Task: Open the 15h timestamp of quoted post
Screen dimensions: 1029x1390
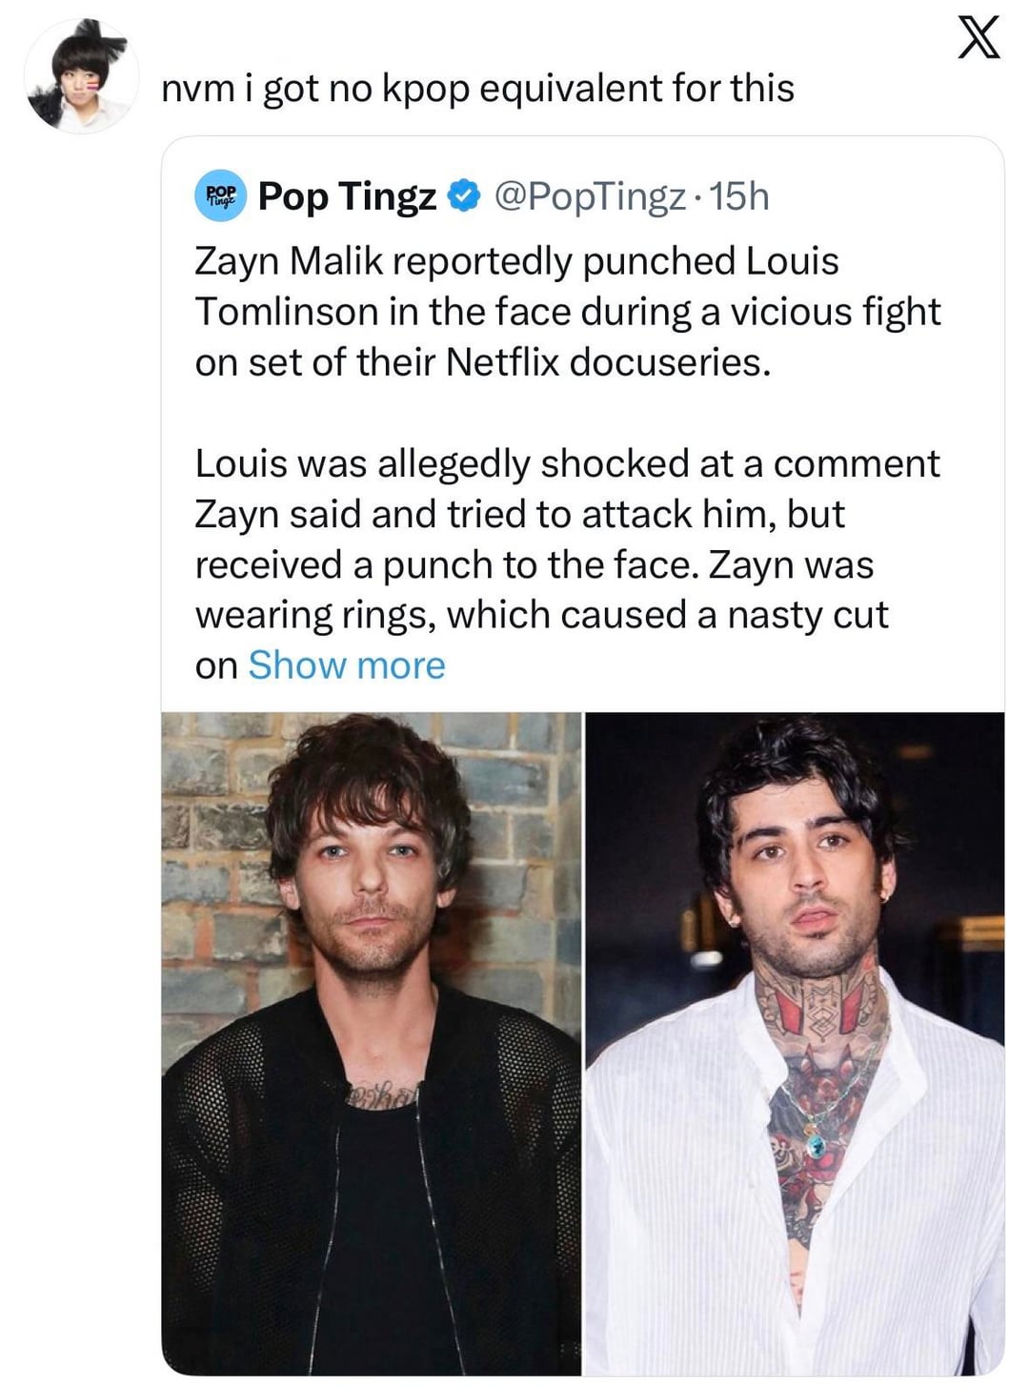Action: click(740, 195)
